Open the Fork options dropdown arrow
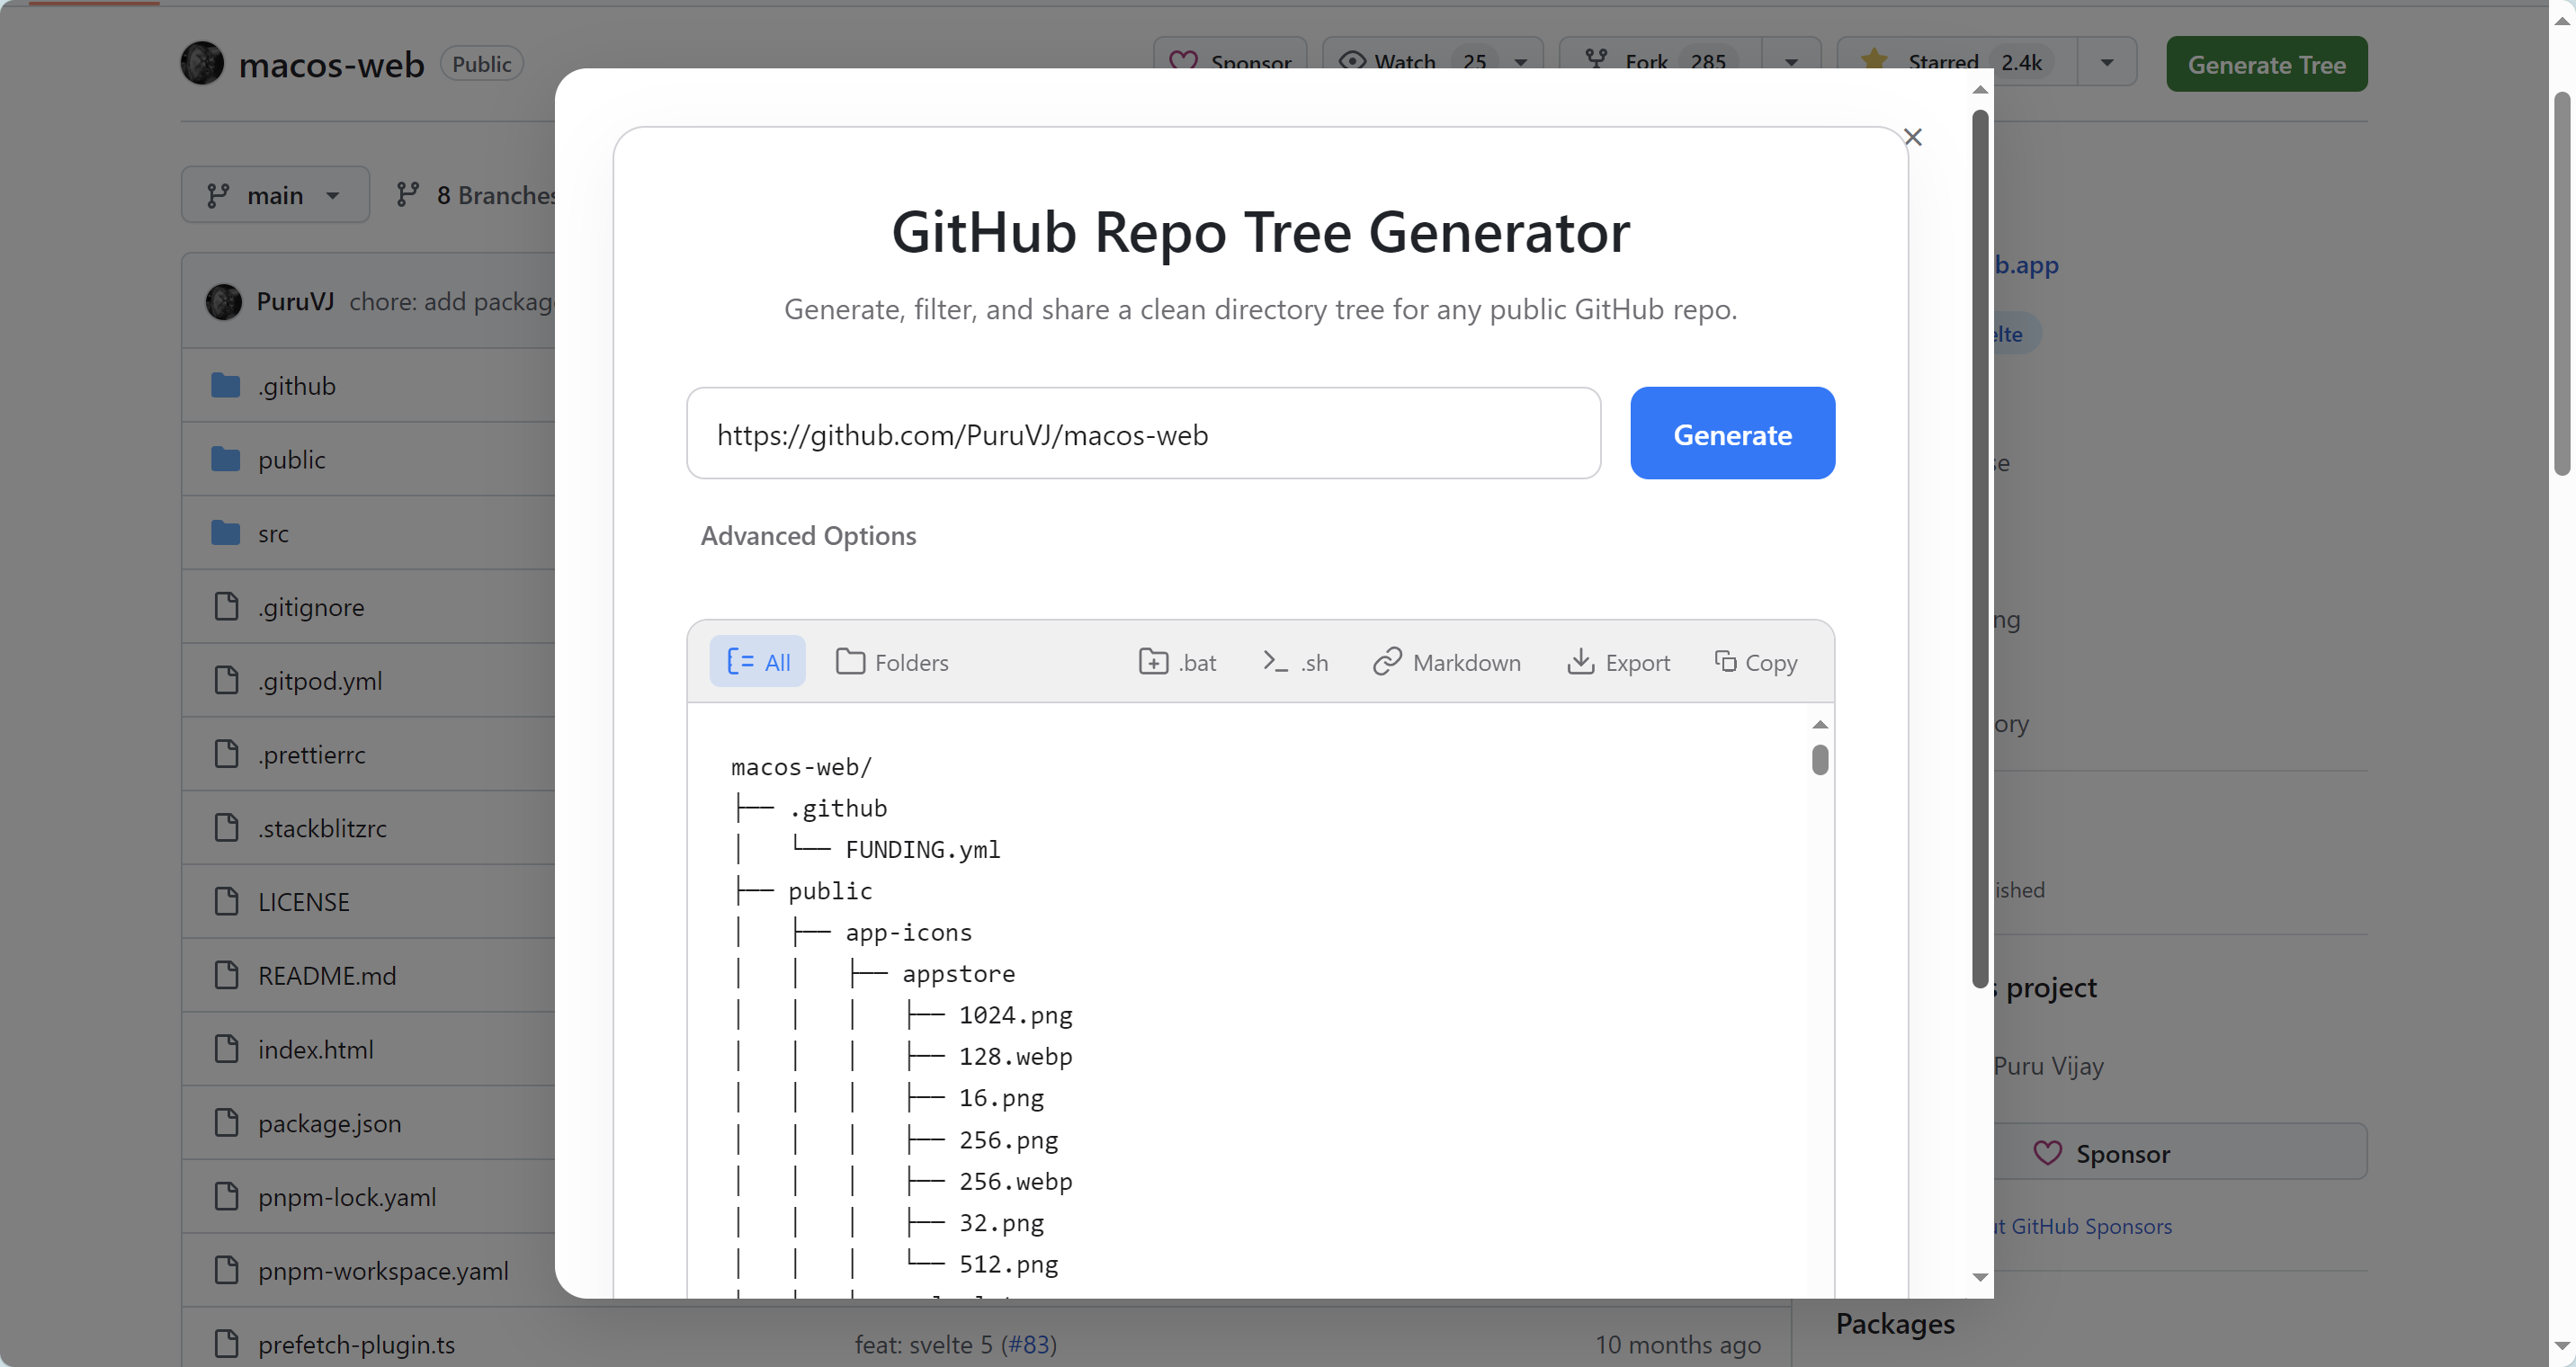Screen dimensions: 2576x1367 (1791, 62)
